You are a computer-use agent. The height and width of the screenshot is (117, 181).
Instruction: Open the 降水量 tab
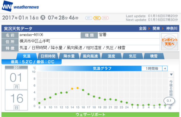[x=69, y=56]
